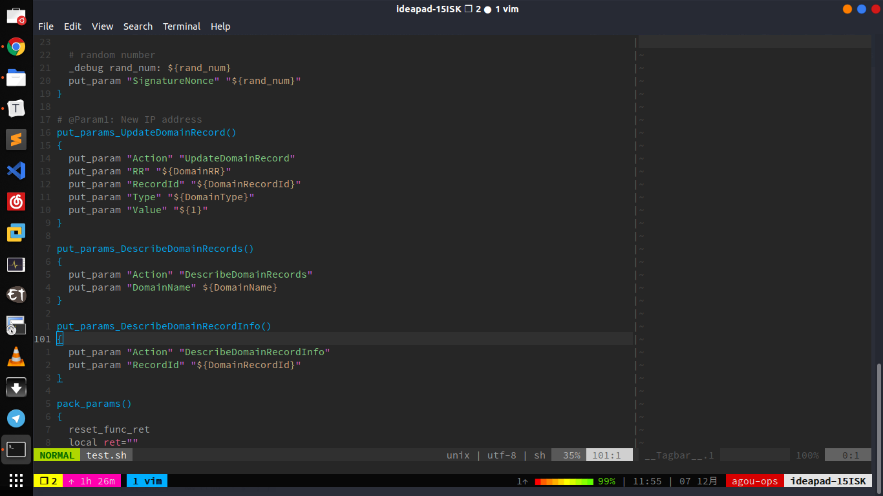Click the put_params_DescribeDomainRecords() function line
883x496 pixels.
click(155, 249)
